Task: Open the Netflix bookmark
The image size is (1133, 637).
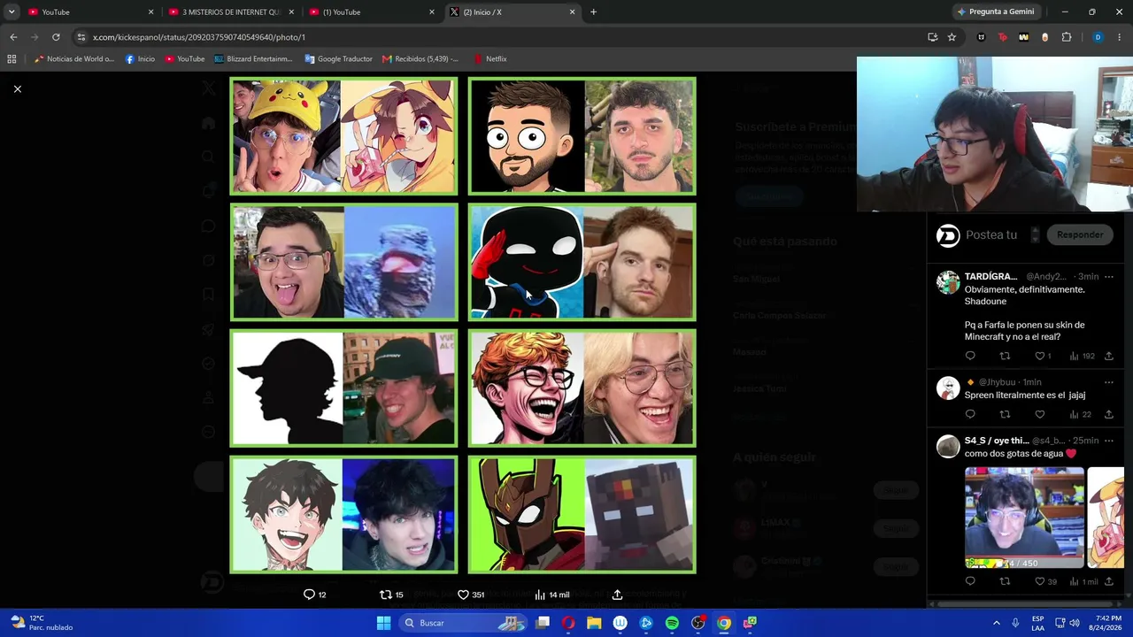Action: click(490, 59)
